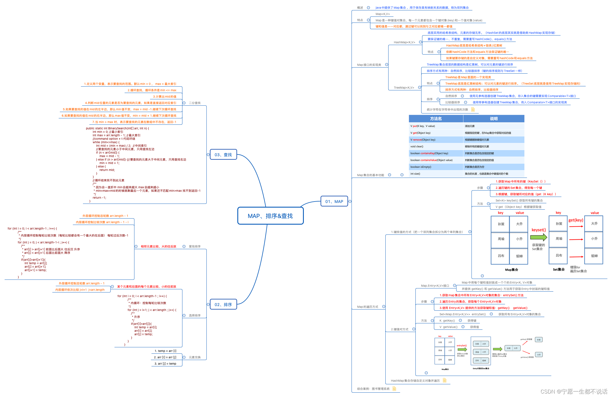Collapse Map.Entry<K,V>接口 node toggle
Viewport: 612px width, 397px height.
454,286
